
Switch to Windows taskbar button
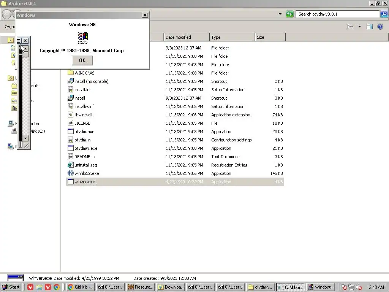pos(321,287)
